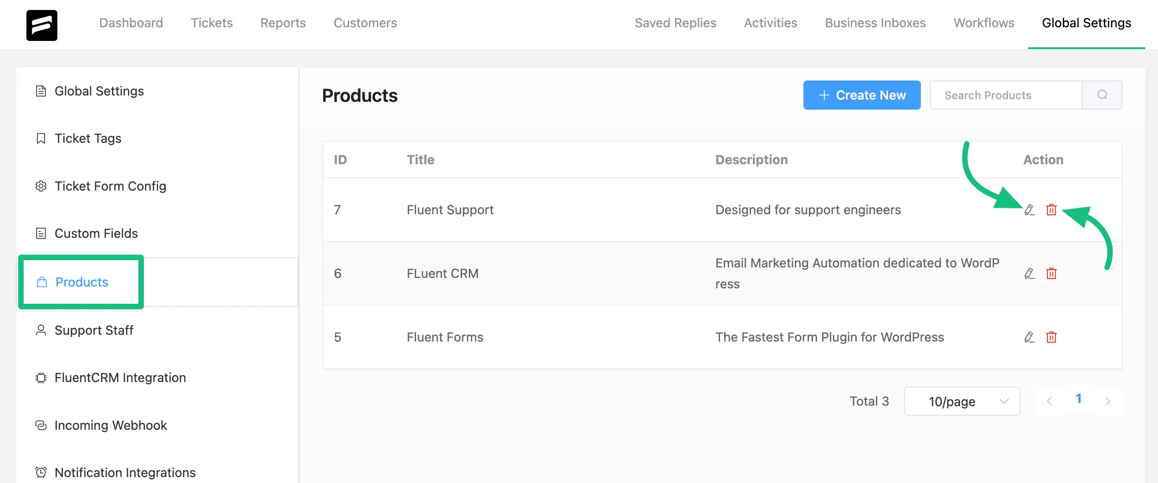The height and width of the screenshot is (483, 1158).
Task: Open the Dashboard tab
Action: [131, 23]
